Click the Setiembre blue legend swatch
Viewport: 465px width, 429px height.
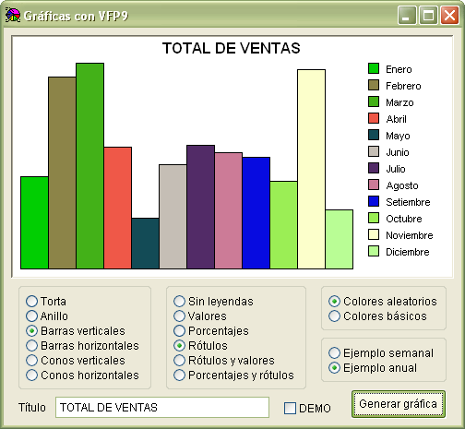coord(374,201)
